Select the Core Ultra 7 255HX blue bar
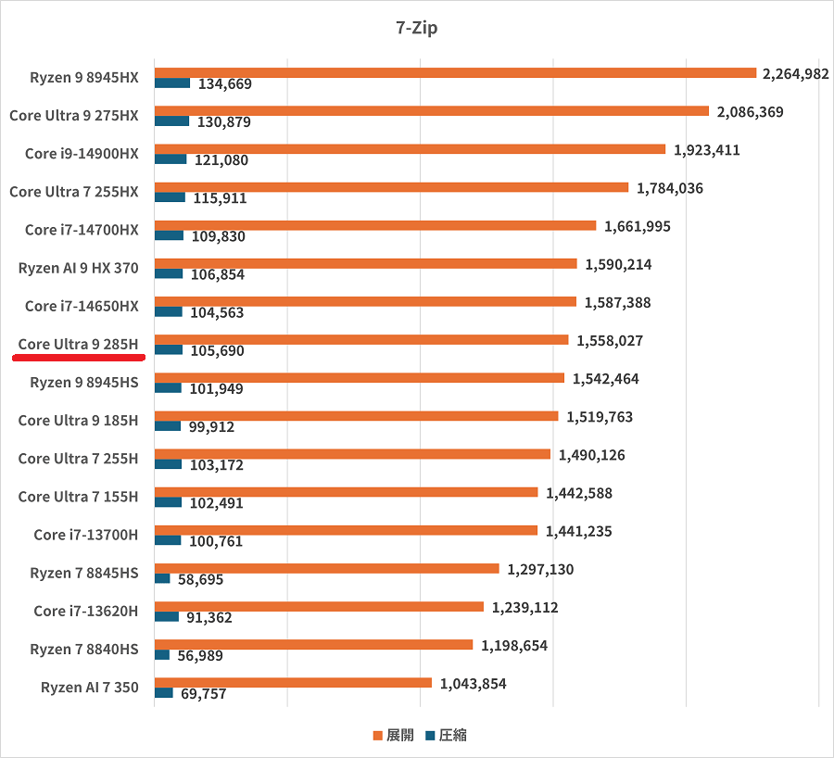Viewport: 834px width, 758px height. pos(170,197)
